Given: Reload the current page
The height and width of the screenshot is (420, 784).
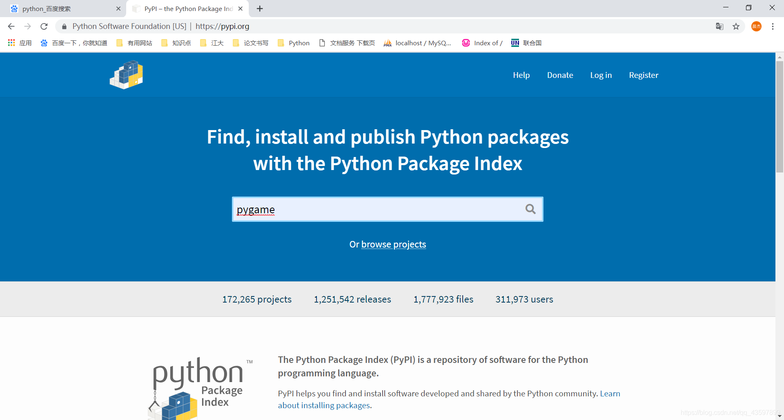Looking at the screenshot, I should (x=44, y=27).
